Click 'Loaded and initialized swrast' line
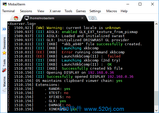 (x=93, y=36)
